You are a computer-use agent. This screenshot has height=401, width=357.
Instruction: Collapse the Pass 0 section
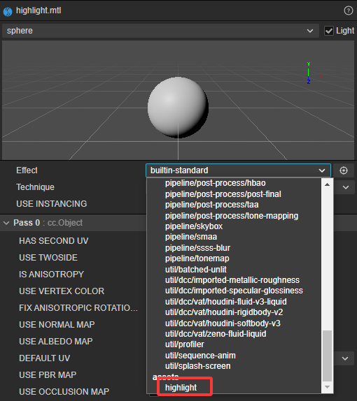(x=6, y=223)
